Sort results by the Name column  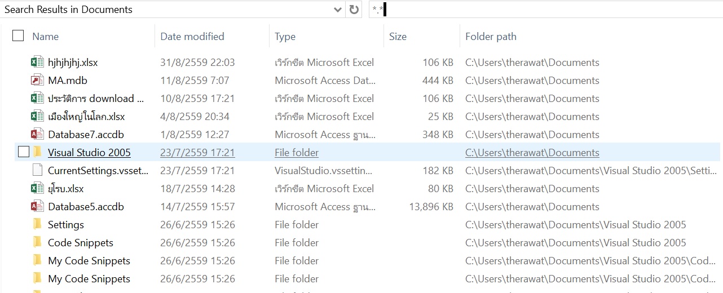(46, 37)
